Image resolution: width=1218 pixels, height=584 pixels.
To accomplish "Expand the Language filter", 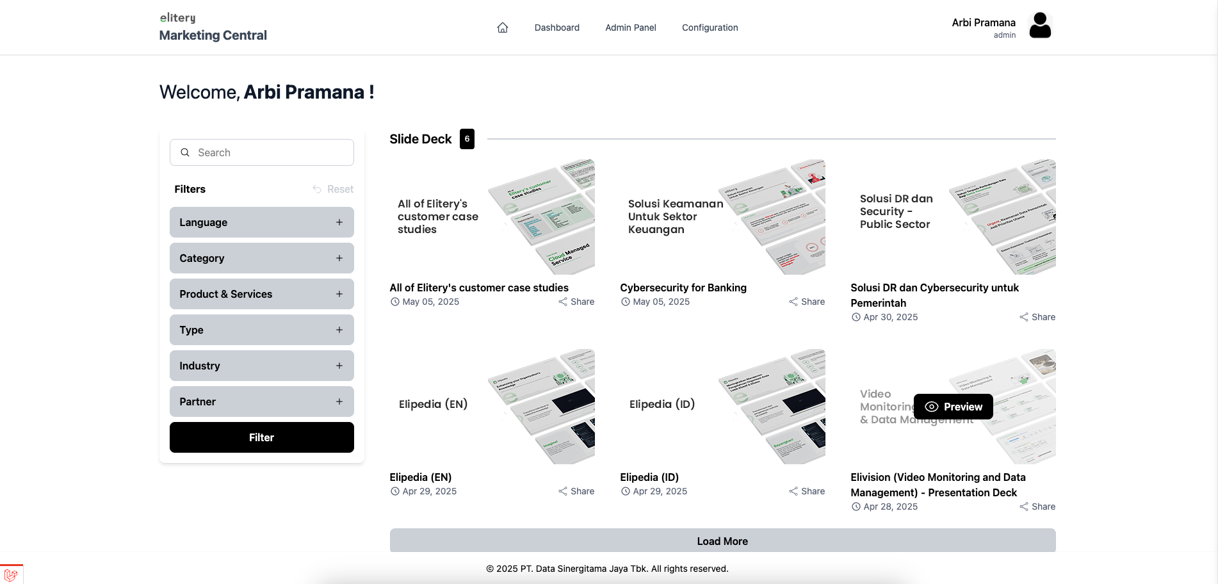I will point(262,222).
